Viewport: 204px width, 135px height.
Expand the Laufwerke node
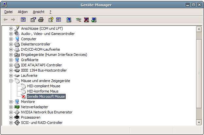[11, 76]
